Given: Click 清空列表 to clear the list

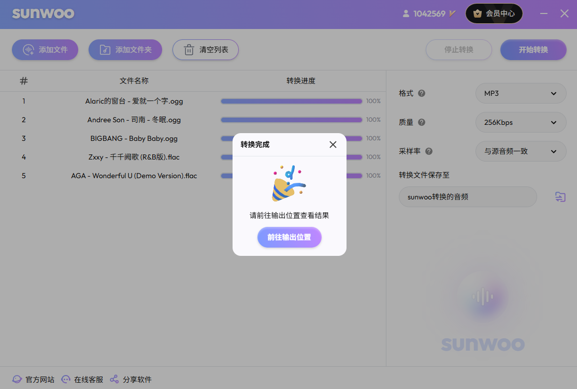Looking at the screenshot, I should tap(206, 50).
